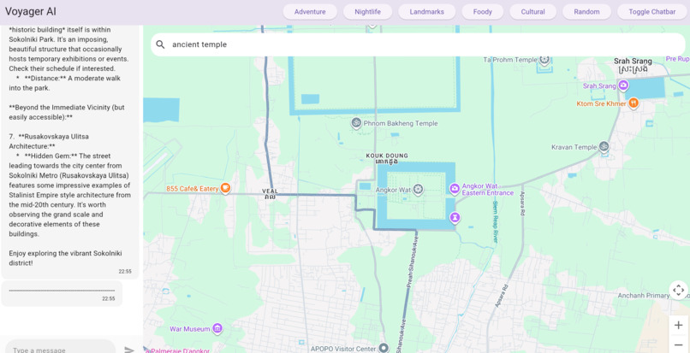Focus the 'ancient temple' search field
Image resolution: width=690 pixels, height=353 pixels.
point(418,44)
